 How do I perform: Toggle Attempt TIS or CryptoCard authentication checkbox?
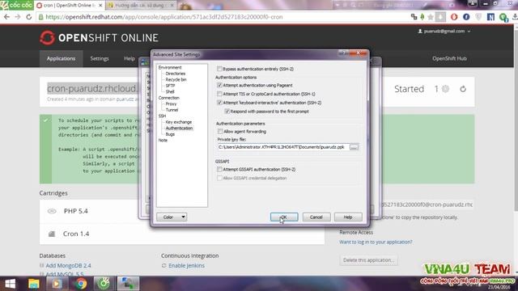(219, 94)
